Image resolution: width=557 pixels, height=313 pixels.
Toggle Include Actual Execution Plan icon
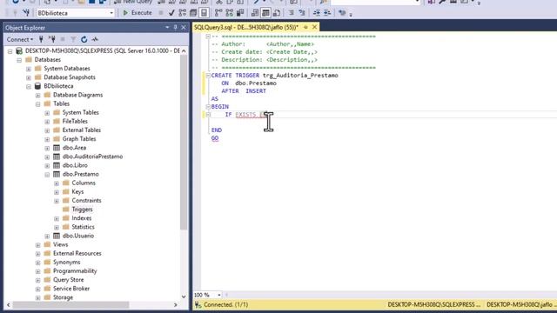point(218,13)
